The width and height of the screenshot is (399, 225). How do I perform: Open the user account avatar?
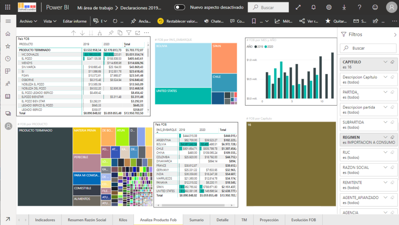pyautogui.click(x=392, y=7)
